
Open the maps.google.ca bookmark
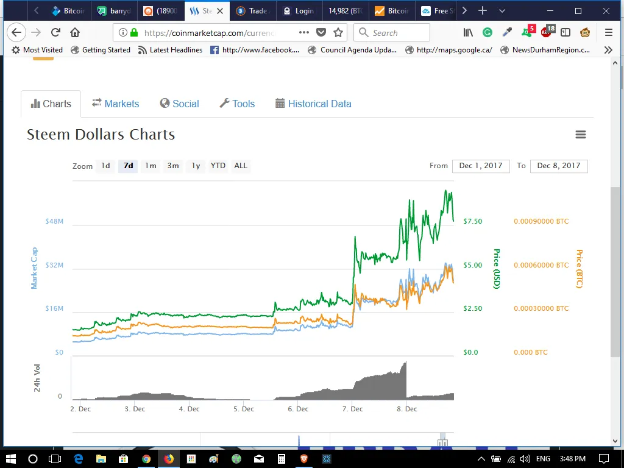(x=449, y=50)
